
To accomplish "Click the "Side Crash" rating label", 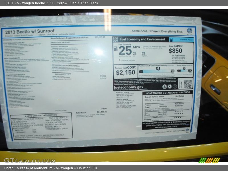I will tap(147, 114).
